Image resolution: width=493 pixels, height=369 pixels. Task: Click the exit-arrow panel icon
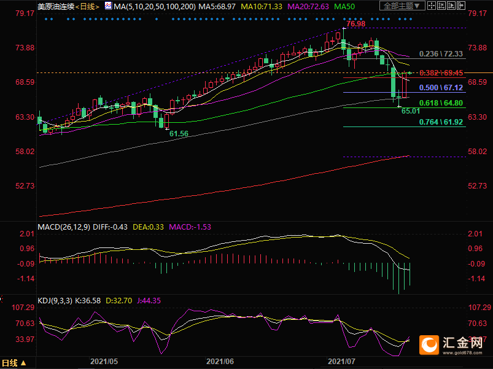pos(461,6)
